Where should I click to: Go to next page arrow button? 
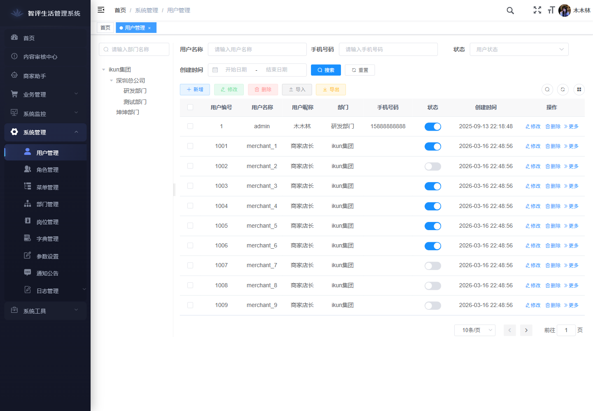pyautogui.click(x=526, y=330)
